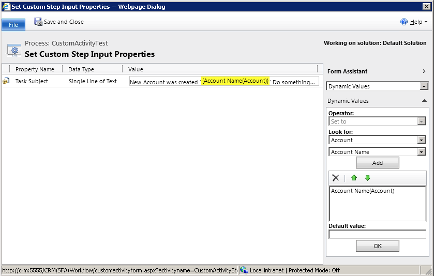Close the Webpage Dialog window
This screenshot has width=434, height=276.
click(x=427, y=7)
